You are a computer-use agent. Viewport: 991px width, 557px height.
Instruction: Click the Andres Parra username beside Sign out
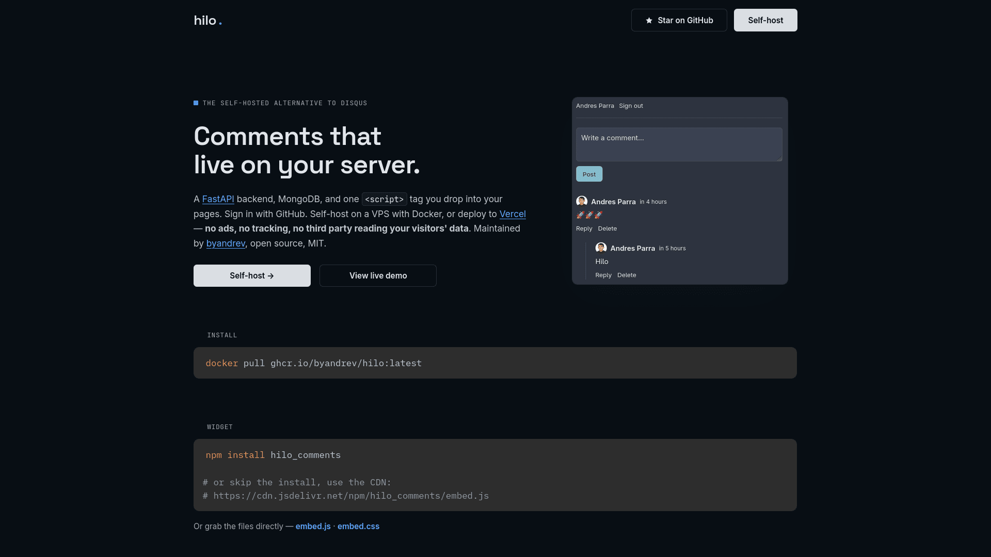tap(595, 106)
